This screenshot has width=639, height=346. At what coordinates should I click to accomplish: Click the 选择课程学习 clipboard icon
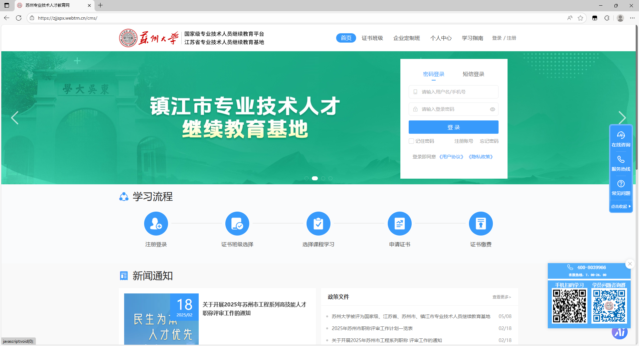coord(318,224)
